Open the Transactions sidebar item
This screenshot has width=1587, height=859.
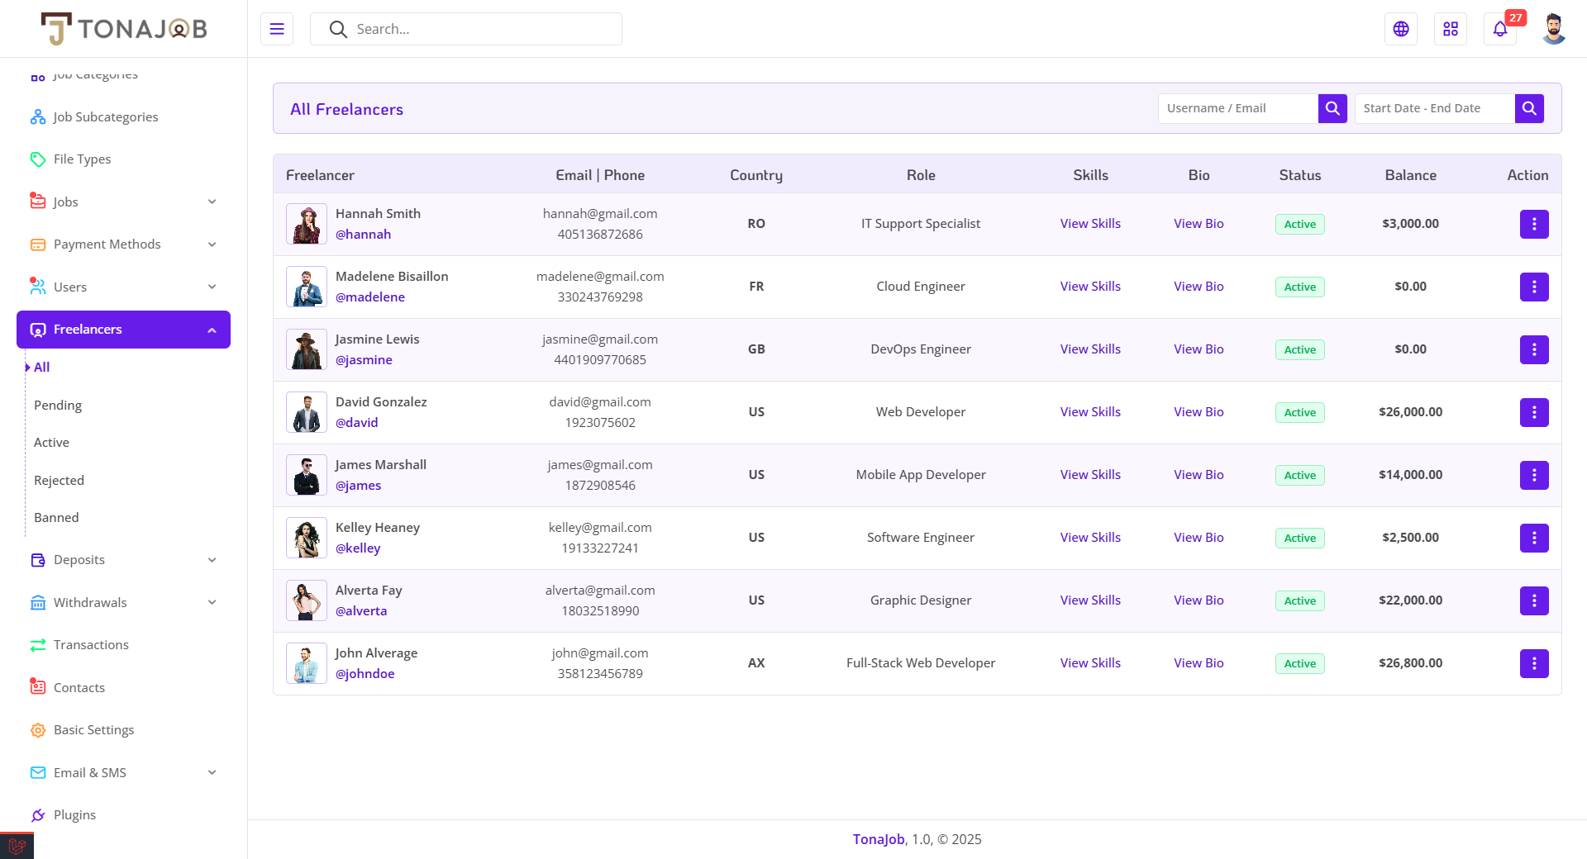(91, 645)
